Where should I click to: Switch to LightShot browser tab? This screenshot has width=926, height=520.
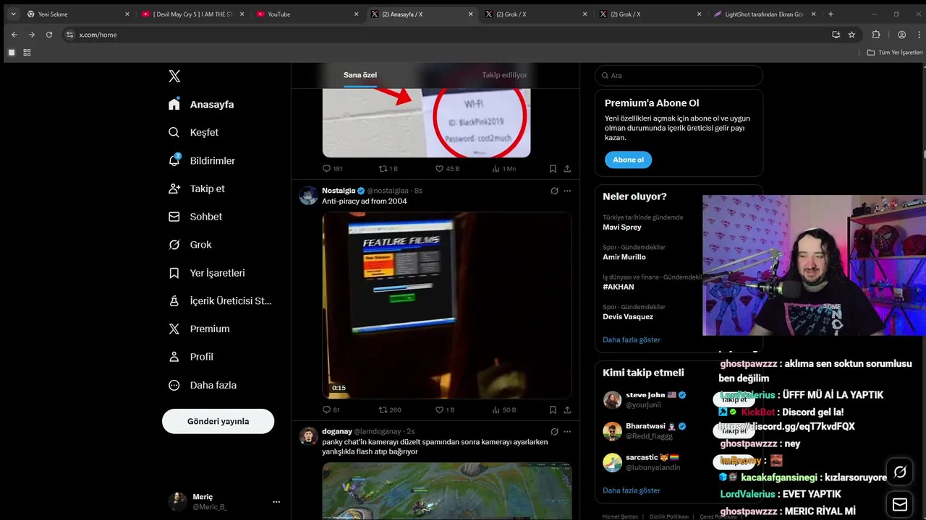765,14
